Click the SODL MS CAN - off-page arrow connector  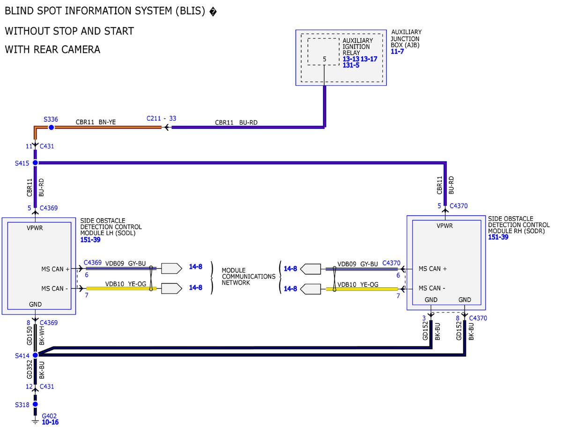click(x=171, y=288)
